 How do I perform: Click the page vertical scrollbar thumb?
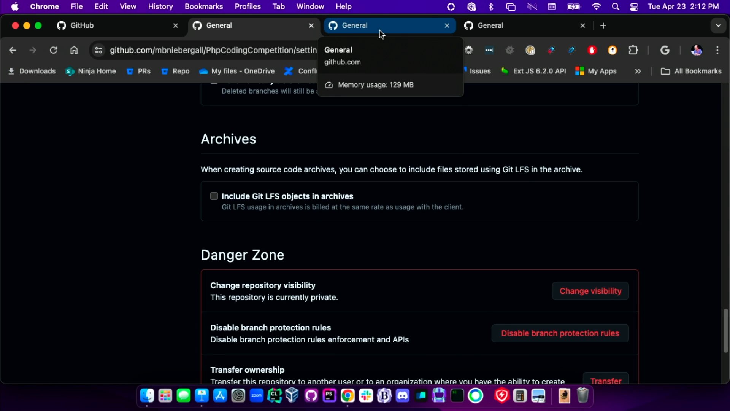pos(725,330)
